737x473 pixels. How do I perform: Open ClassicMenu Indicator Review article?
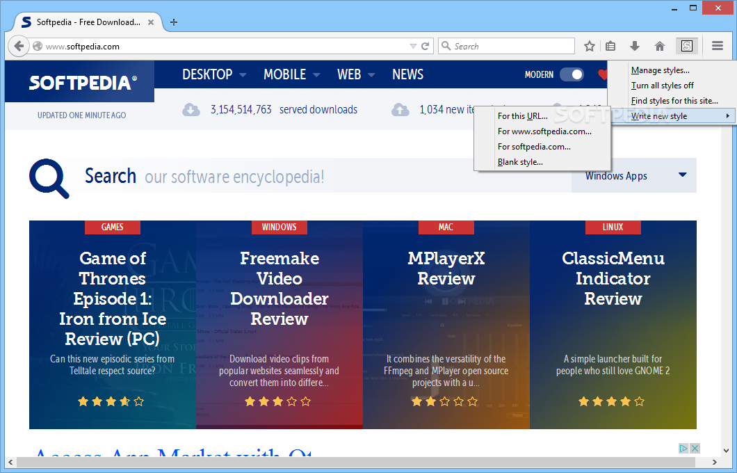[x=613, y=278]
